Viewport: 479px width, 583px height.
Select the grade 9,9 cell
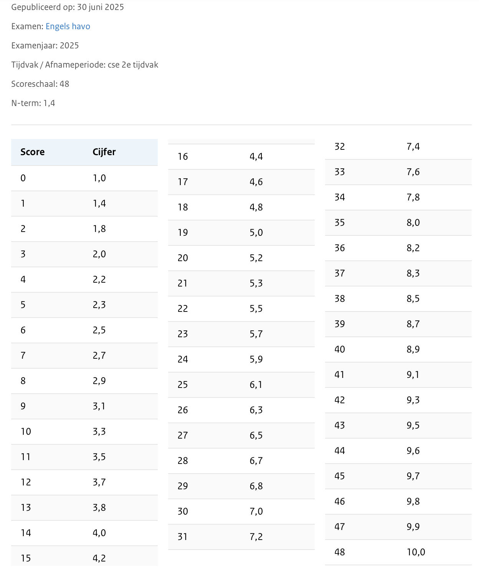tap(413, 527)
